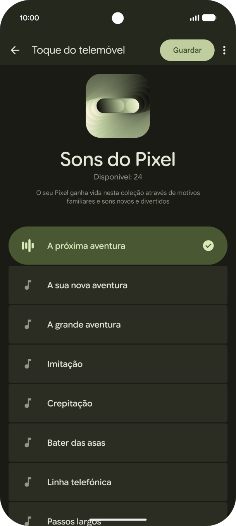The height and width of the screenshot is (526, 236).
Task: Tap the Sons do Pixel artwork thumbnail
Action: pos(118,106)
